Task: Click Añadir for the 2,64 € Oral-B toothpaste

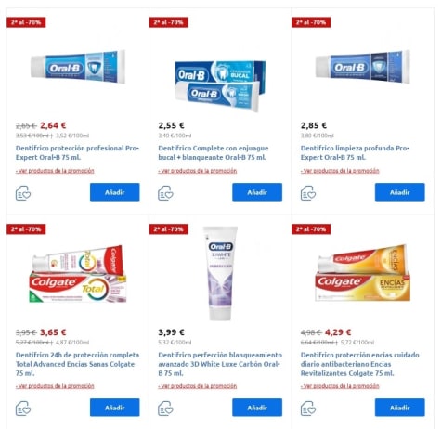Action: pos(115,192)
